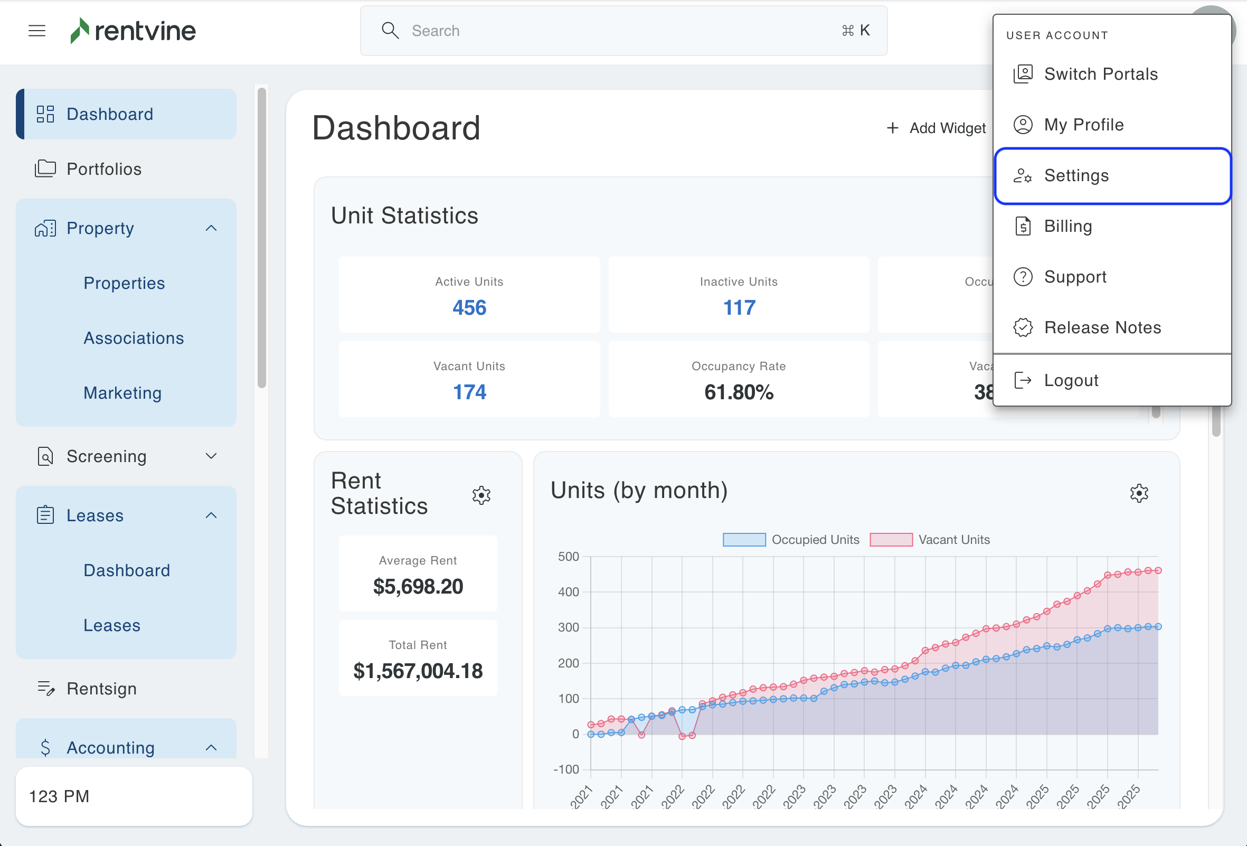Click the Rentvine logo
Image resolution: width=1247 pixels, height=846 pixels.
point(133,31)
